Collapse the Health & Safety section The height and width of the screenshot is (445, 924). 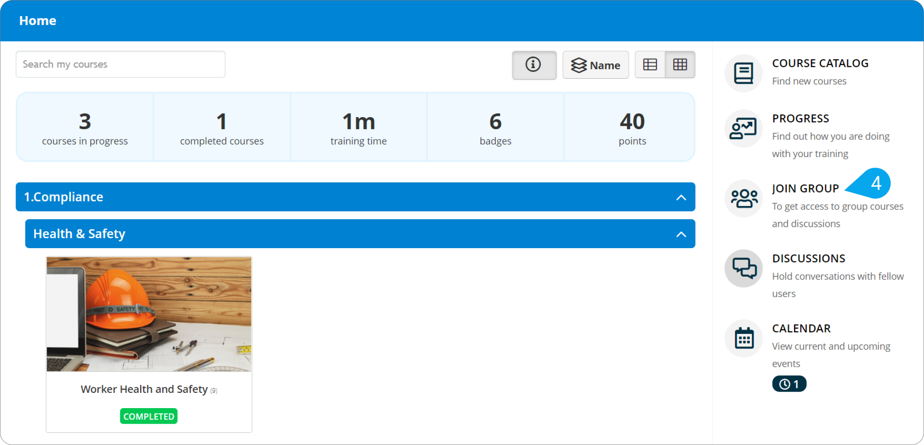(x=681, y=234)
